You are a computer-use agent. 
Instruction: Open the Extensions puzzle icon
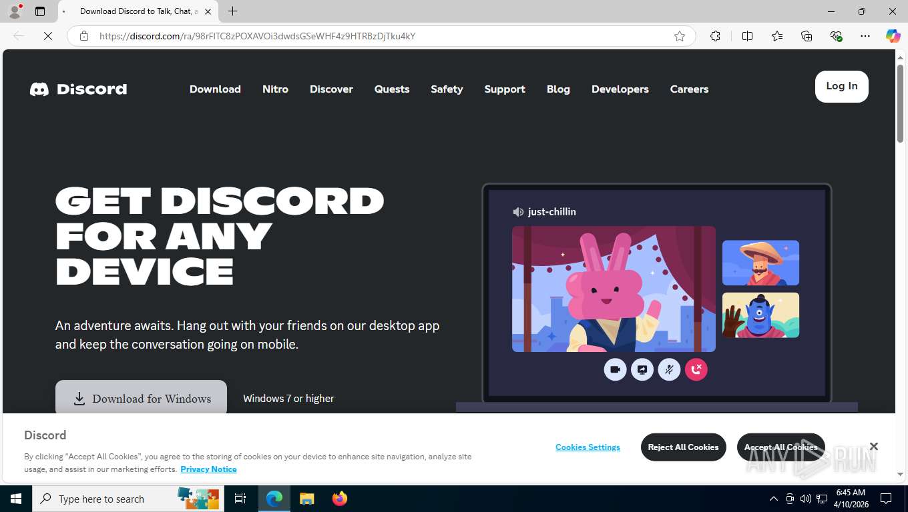point(715,36)
